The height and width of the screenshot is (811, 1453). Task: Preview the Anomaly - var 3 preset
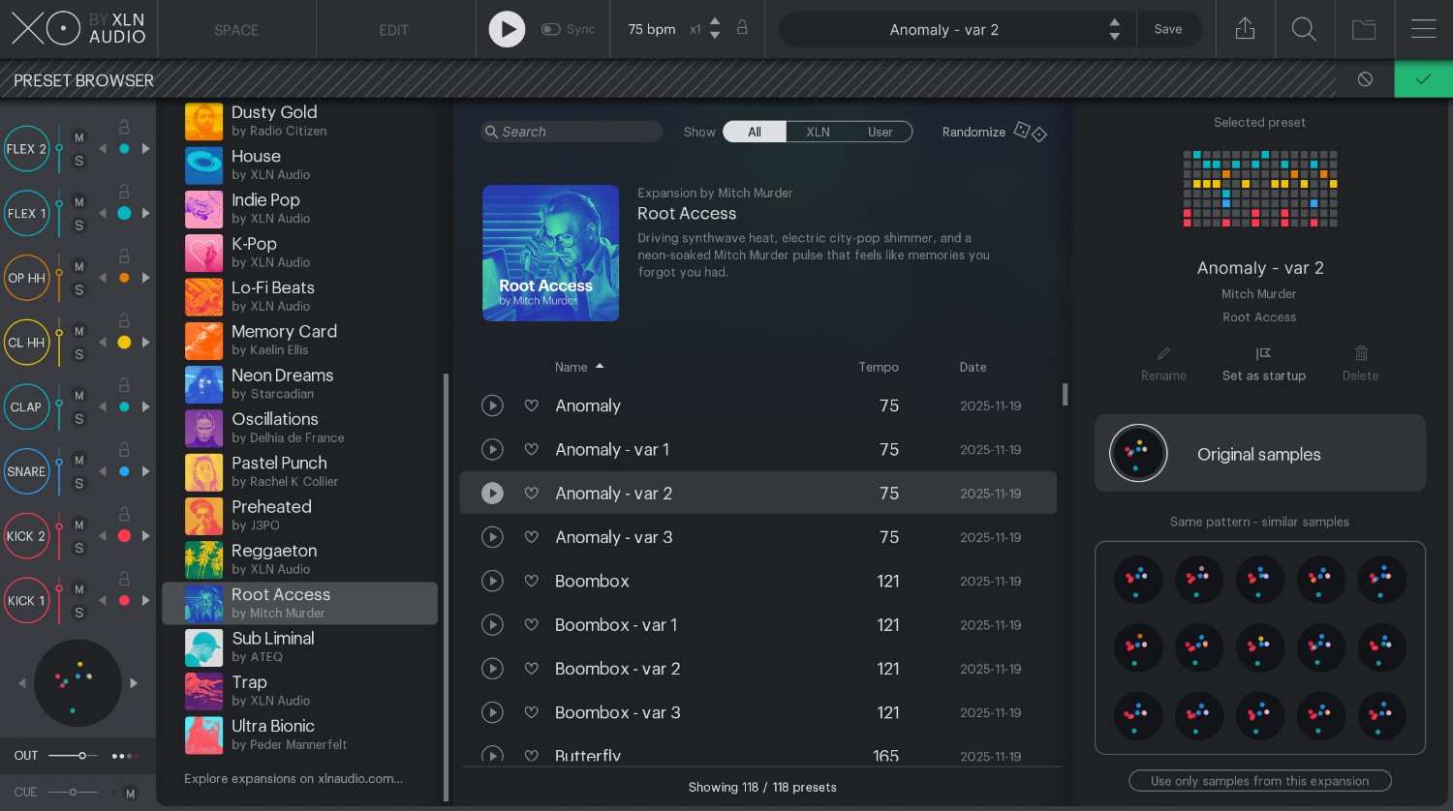click(492, 537)
